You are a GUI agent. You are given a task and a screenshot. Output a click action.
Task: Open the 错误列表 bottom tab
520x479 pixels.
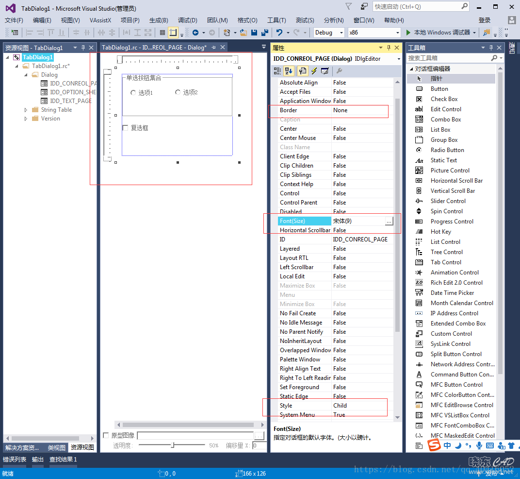click(x=15, y=460)
